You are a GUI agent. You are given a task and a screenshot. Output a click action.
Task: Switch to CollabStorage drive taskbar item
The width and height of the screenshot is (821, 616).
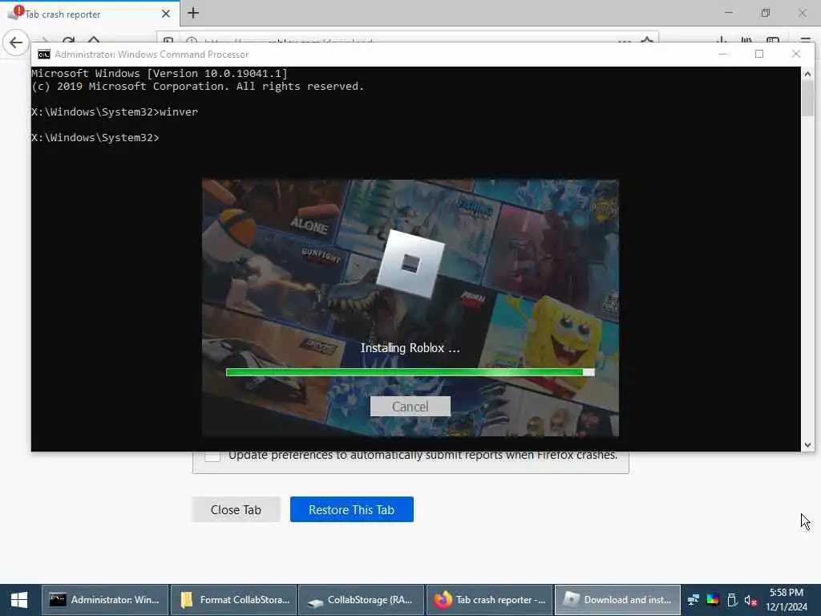[362, 600]
